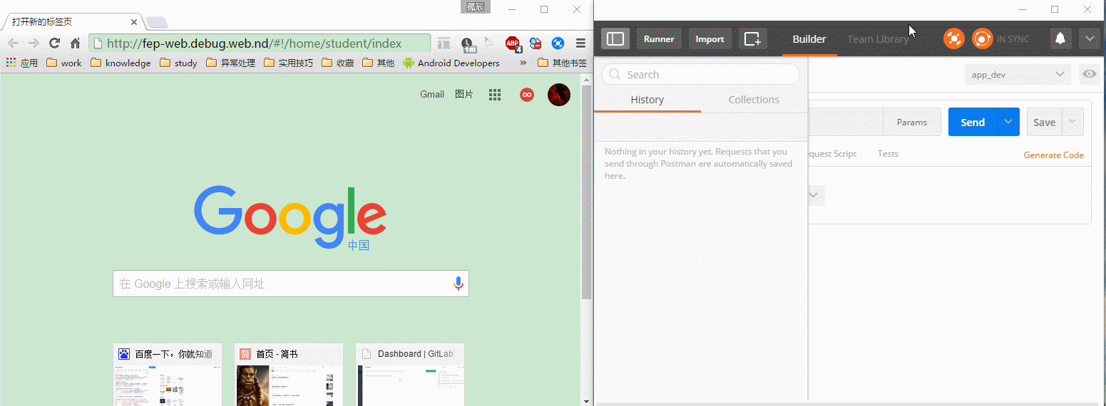Image resolution: width=1106 pixels, height=406 pixels.
Task: Open the 其他书签 folder
Action: click(563, 63)
